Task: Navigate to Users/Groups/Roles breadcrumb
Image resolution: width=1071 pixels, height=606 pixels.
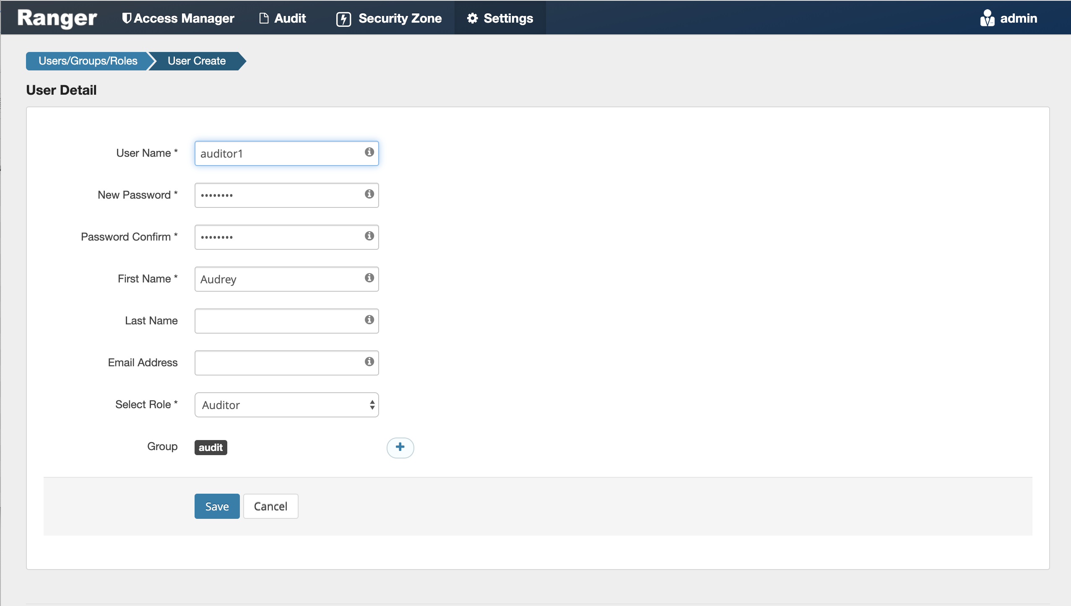Action: (88, 61)
